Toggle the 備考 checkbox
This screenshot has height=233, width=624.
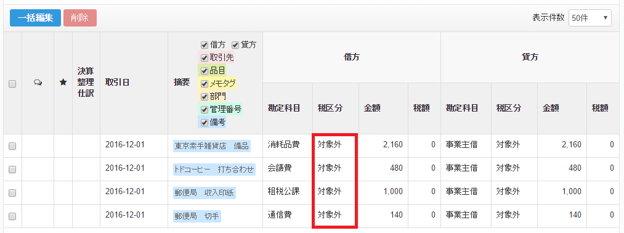click(x=204, y=122)
